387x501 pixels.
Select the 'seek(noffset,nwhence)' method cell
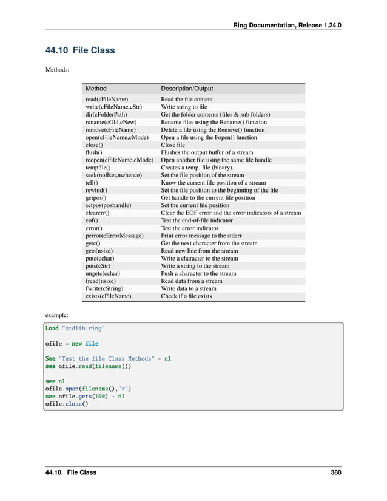(113, 175)
